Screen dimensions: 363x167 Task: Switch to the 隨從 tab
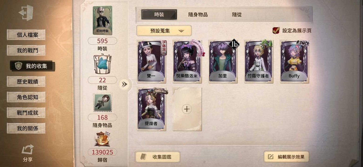tap(237, 15)
